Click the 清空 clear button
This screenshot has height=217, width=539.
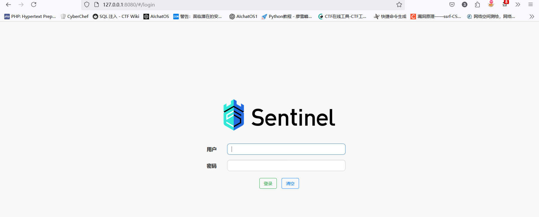coord(290,183)
